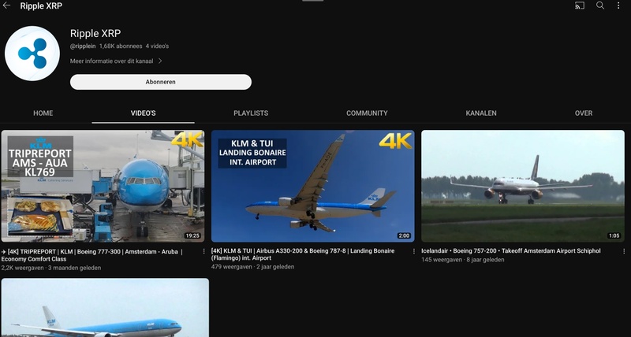Open the partially visible KLM plane thumbnail
The image size is (631, 337).
(x=105, y=308)
